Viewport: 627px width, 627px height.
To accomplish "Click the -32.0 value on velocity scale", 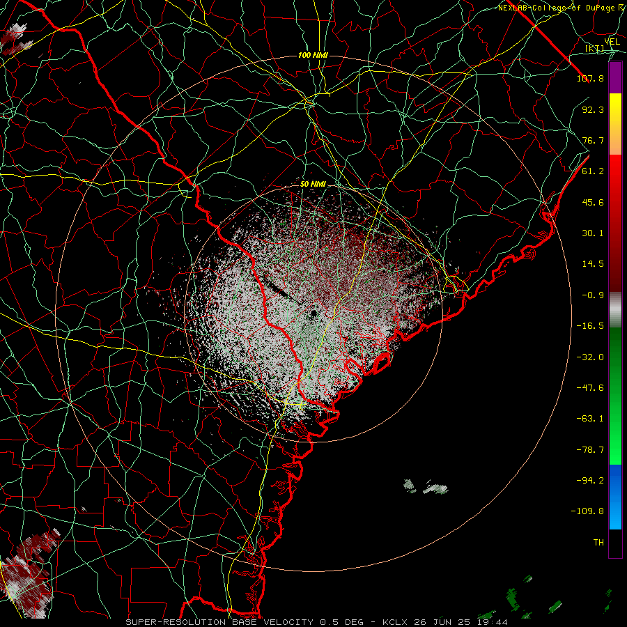I will (x=590, y=357).
